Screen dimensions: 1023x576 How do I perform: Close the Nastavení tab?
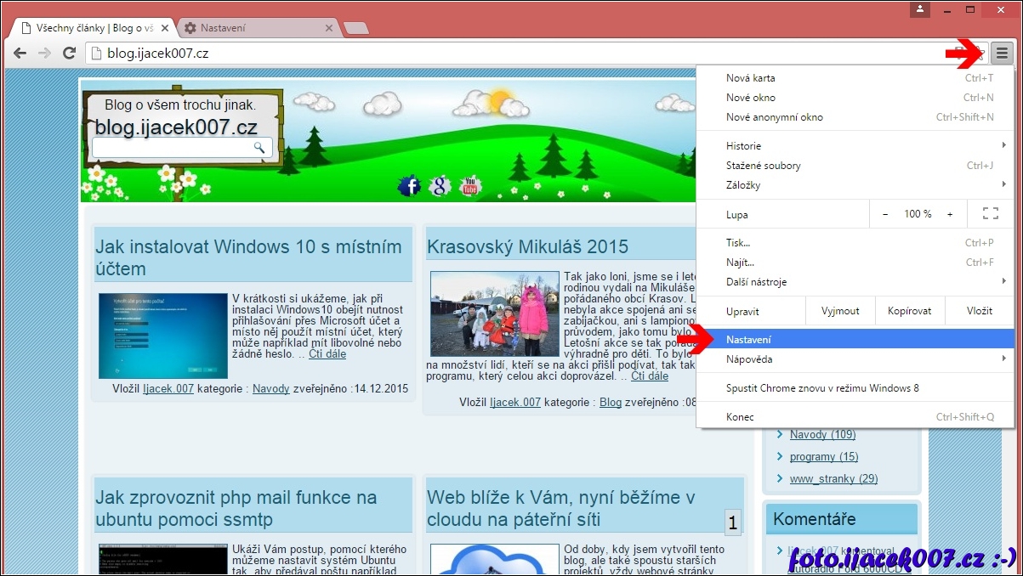330,28
